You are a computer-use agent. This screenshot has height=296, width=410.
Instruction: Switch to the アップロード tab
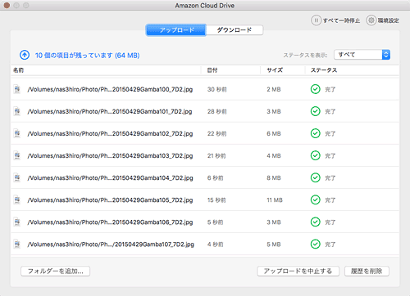click(x=176, y=30)
